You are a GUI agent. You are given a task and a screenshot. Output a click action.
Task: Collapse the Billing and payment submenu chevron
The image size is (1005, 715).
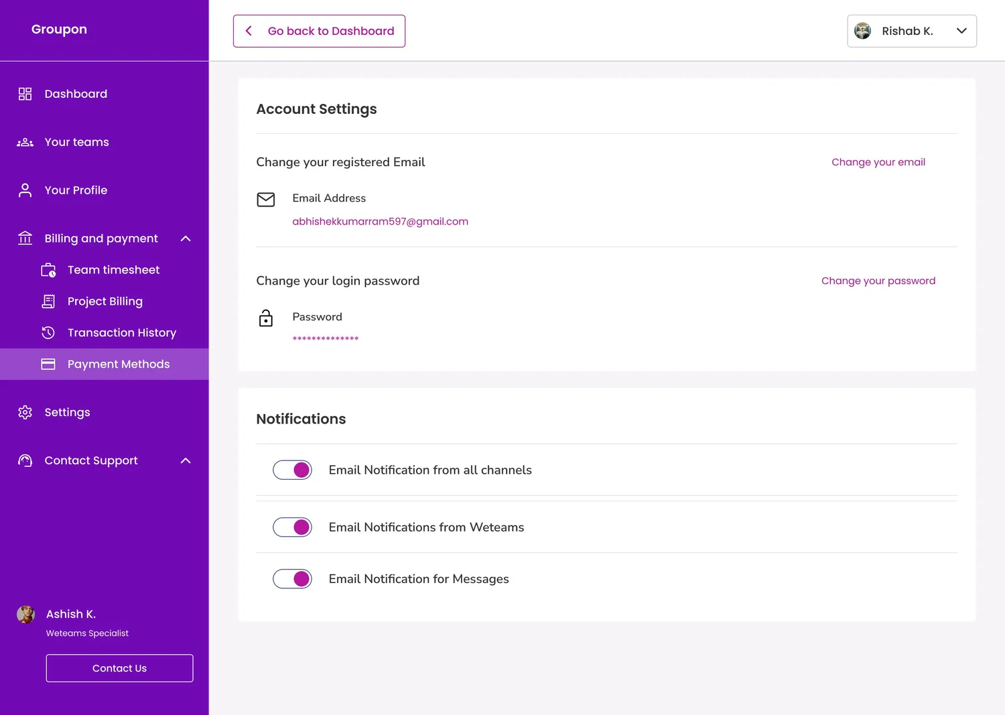point(186,239)
